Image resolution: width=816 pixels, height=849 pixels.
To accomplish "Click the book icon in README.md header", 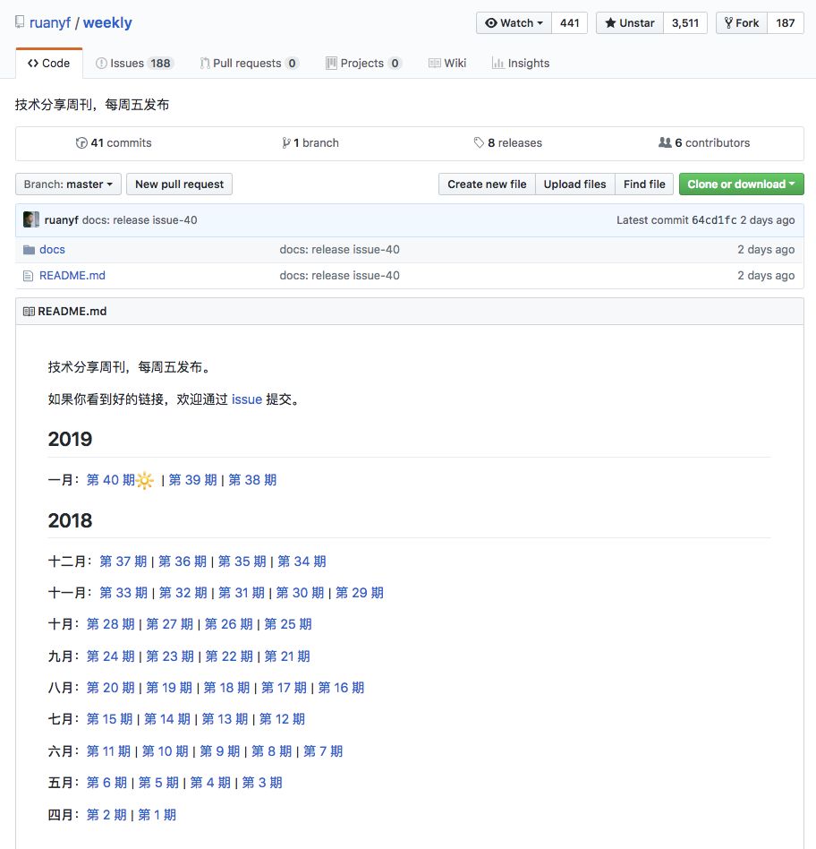I will 29,312.
